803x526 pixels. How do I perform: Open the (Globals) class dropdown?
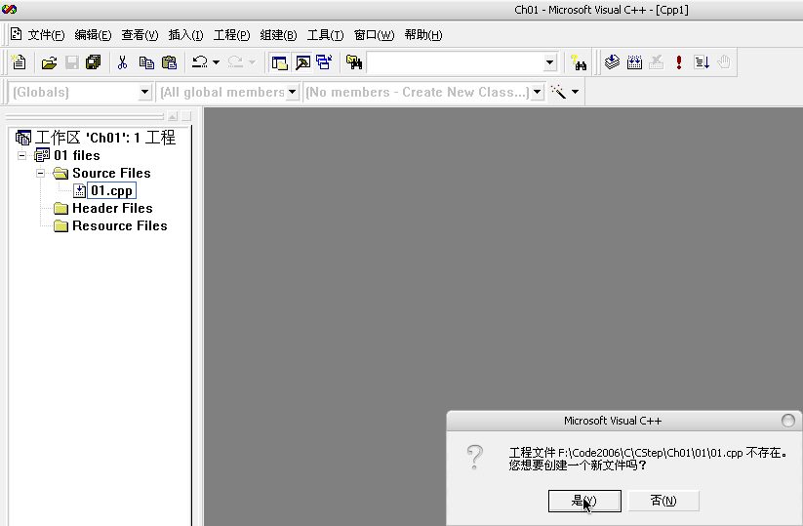(x=145, y=92)
